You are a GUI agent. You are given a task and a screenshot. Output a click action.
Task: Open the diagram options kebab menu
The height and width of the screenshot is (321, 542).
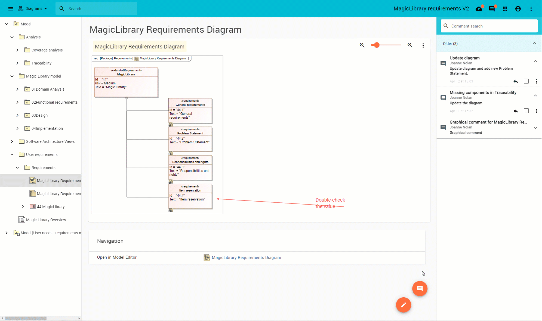[423, 45]
